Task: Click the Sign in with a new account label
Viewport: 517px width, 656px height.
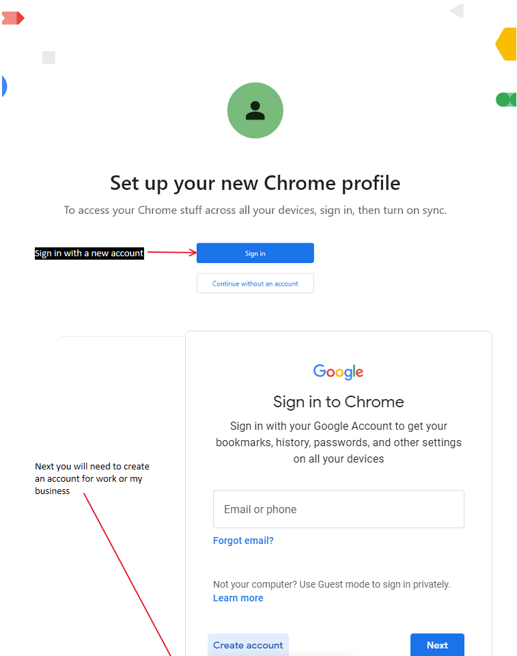Action: pyautogui.click(x=89, y=253)
